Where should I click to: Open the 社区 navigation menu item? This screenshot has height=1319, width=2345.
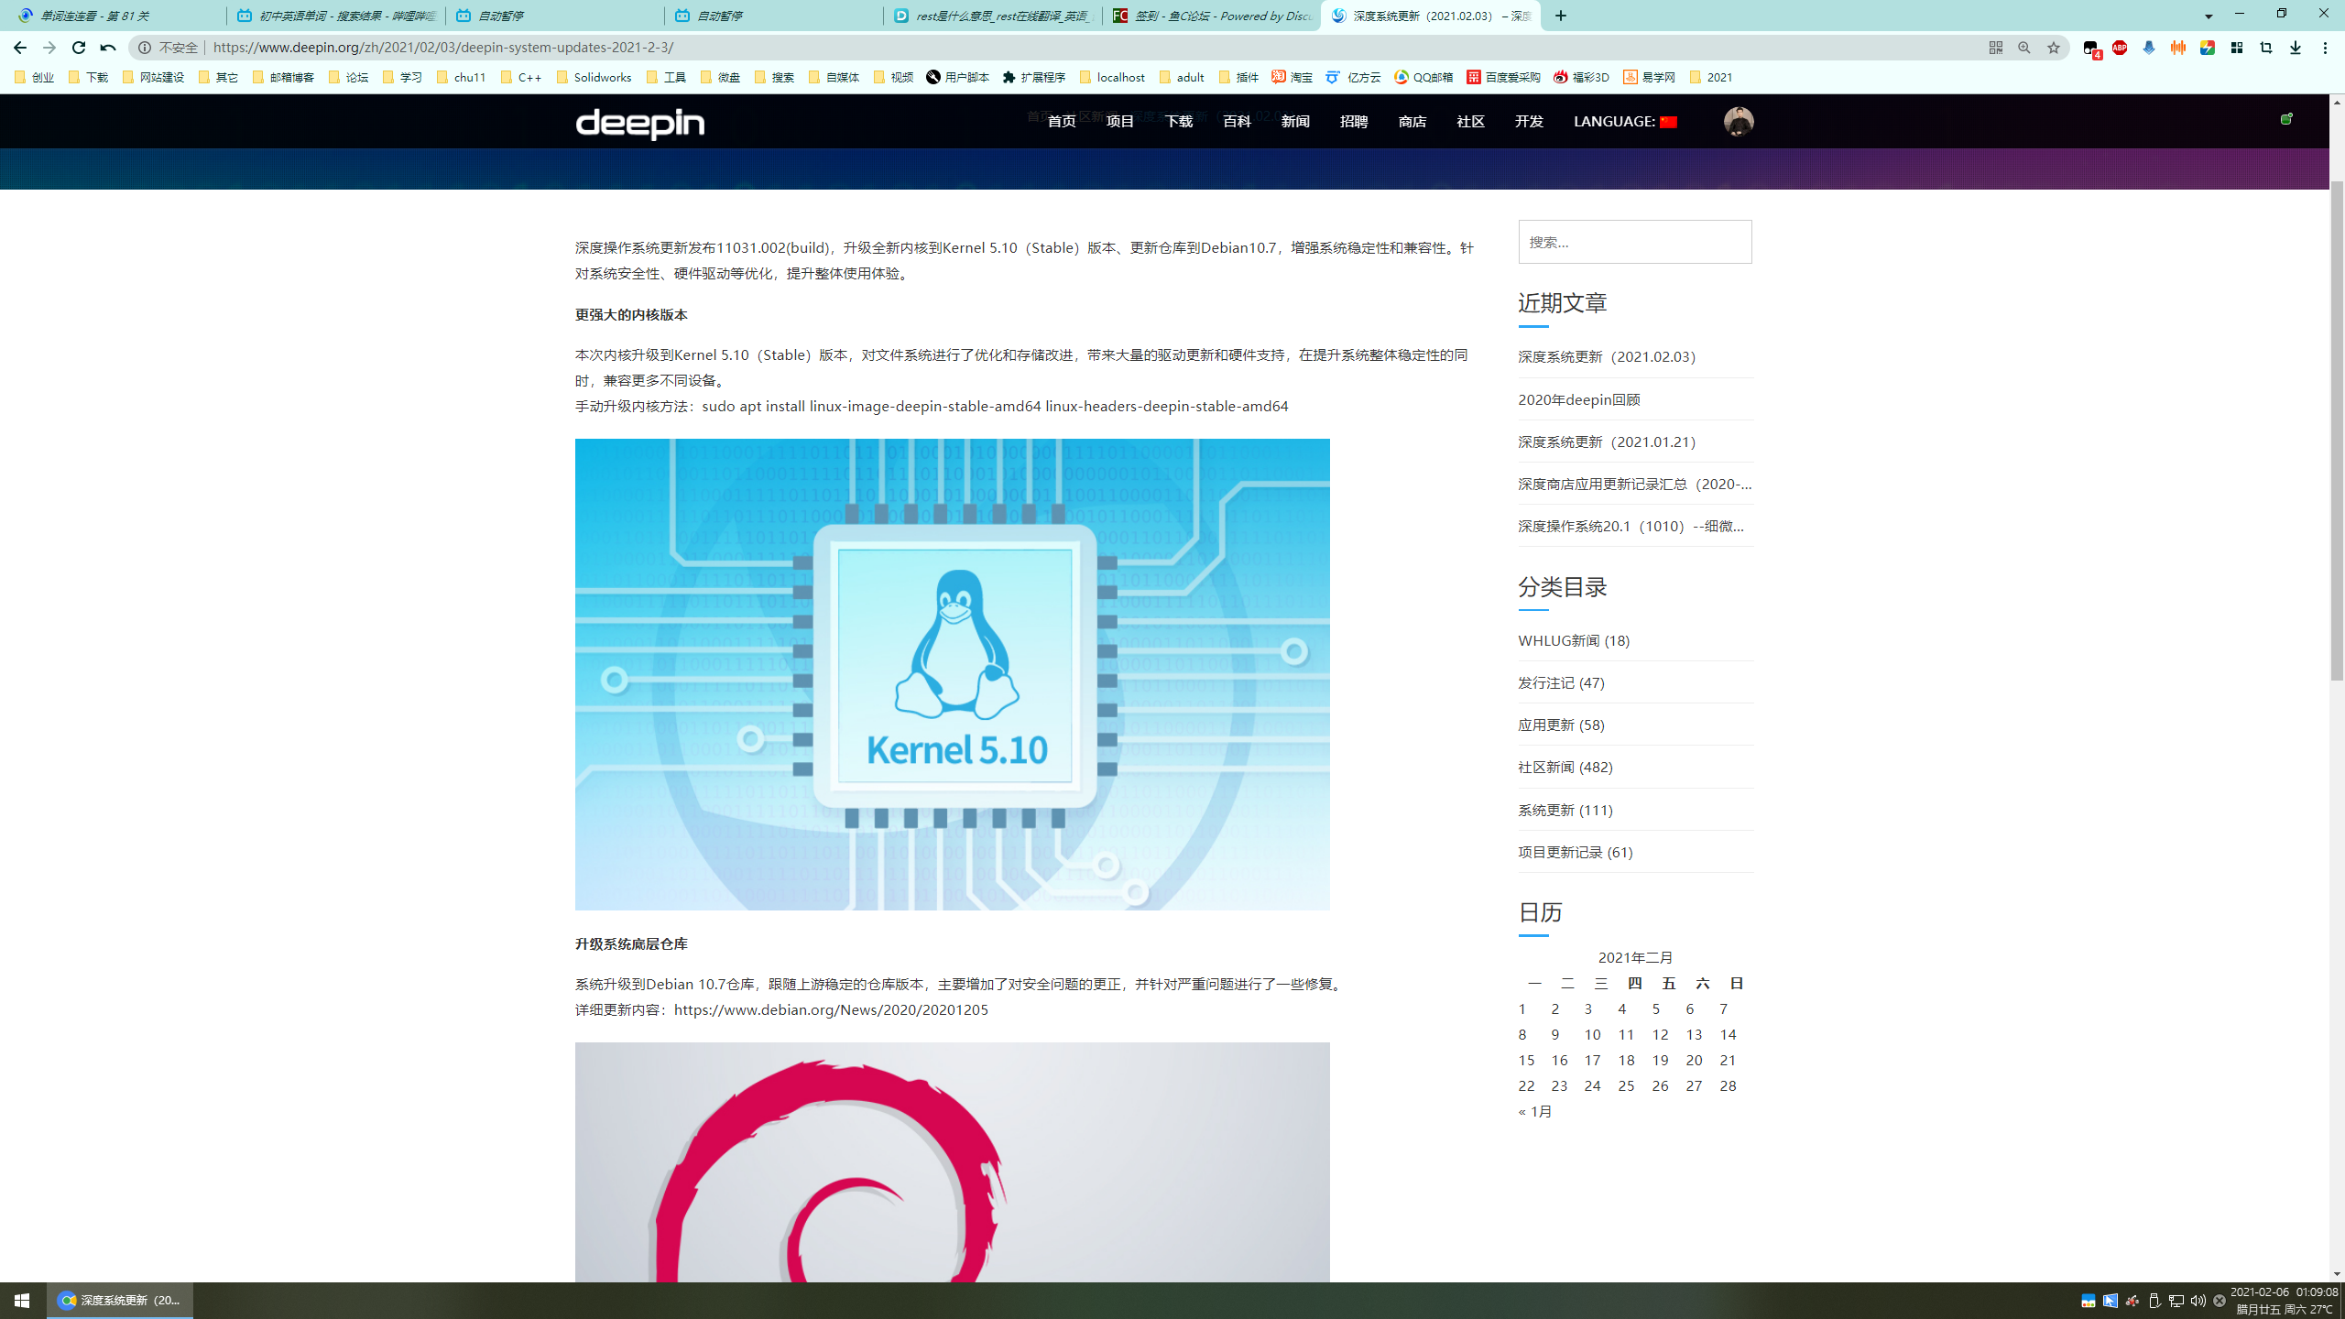[x=1470, y=122]
